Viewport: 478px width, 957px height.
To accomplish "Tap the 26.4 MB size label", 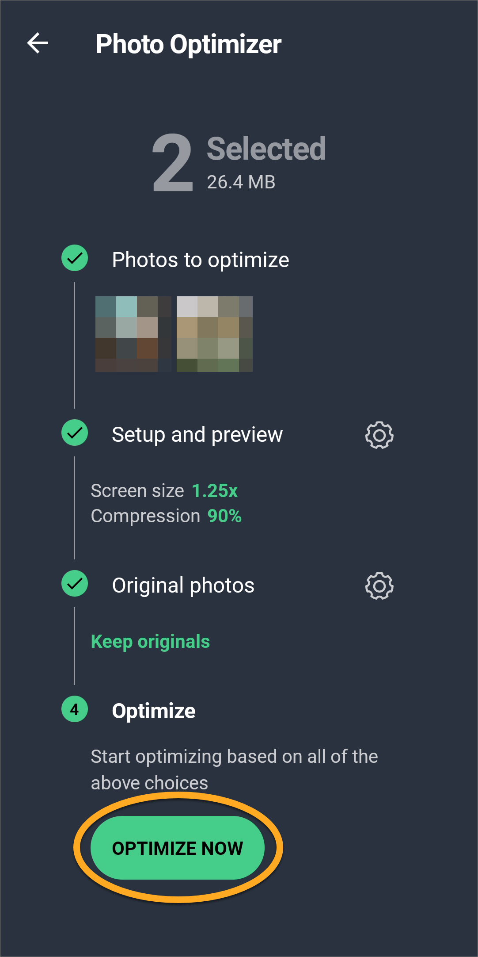I will pos(241,182).
